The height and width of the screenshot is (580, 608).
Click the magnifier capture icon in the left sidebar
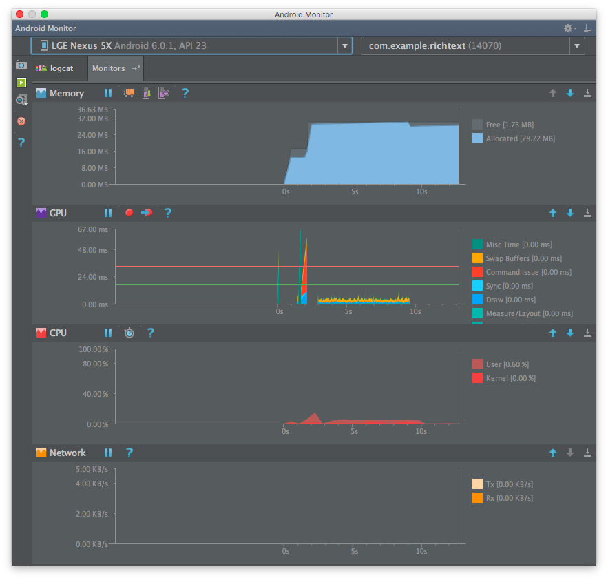[x=21, y=100]
